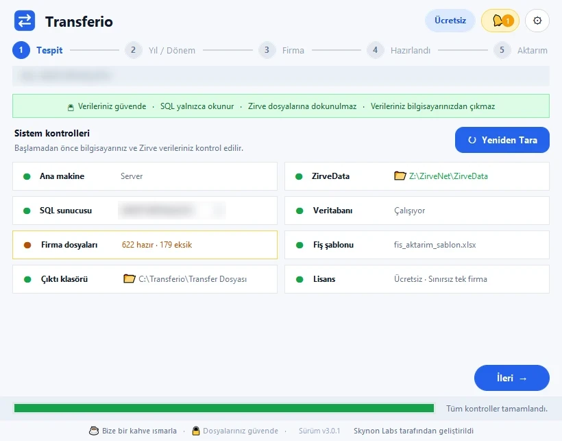Click the "SQL yalnızca okunur" banner text

tap(197, 106)
